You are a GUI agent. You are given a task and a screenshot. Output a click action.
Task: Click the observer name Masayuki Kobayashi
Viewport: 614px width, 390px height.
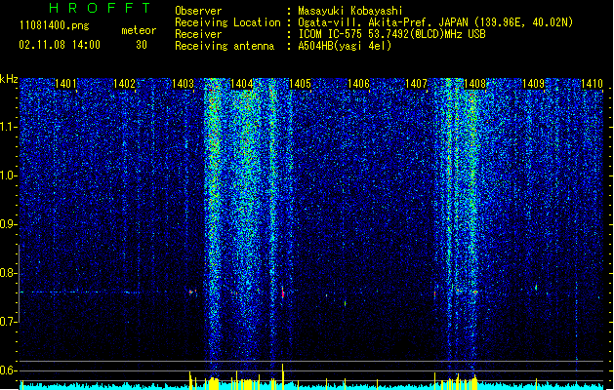coord(350,11)
